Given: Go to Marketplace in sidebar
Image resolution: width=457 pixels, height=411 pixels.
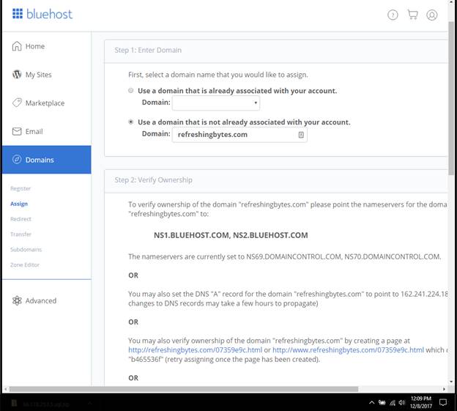Looking at the screenshot, I should [x=47, y=103].
